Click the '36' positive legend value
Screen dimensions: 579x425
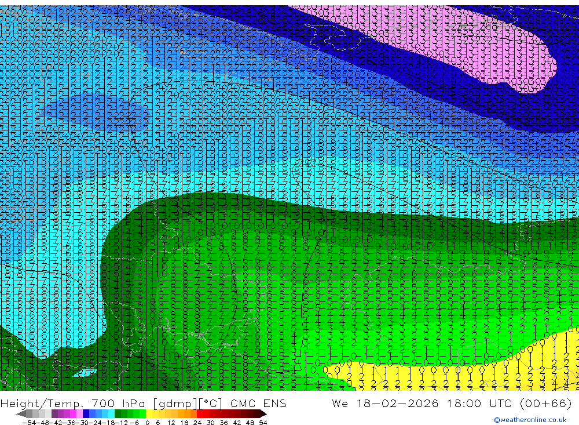point(223,423)
